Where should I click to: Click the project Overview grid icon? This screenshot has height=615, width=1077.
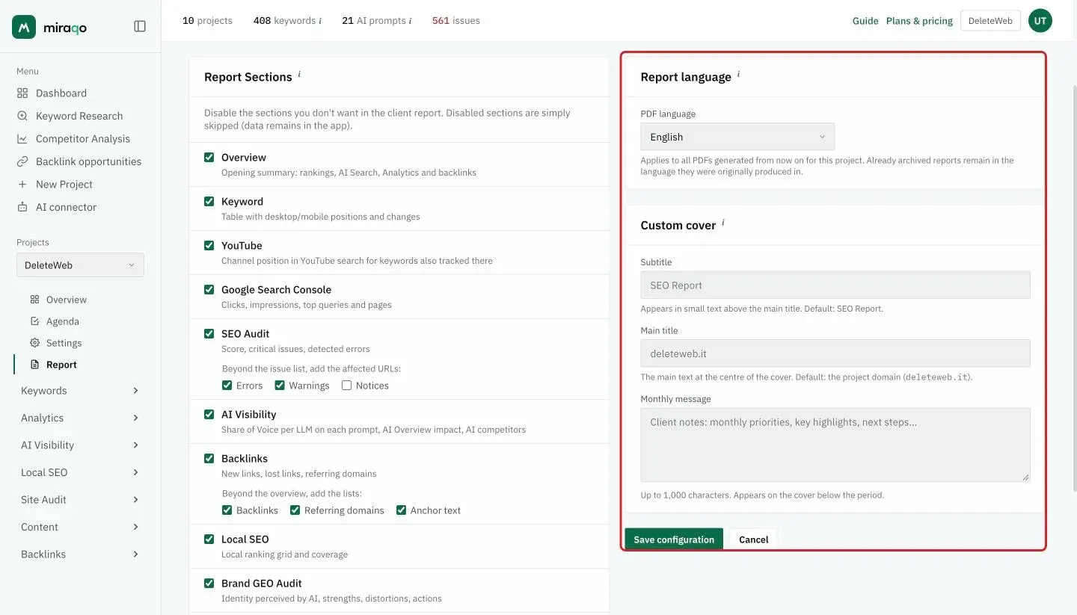[x=34, y=300]
